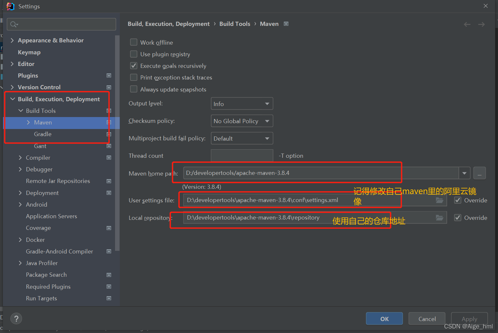Screen dimensions: 498x333
Task: Expand the Maven node arrow
Action: (x=28, y=123)
